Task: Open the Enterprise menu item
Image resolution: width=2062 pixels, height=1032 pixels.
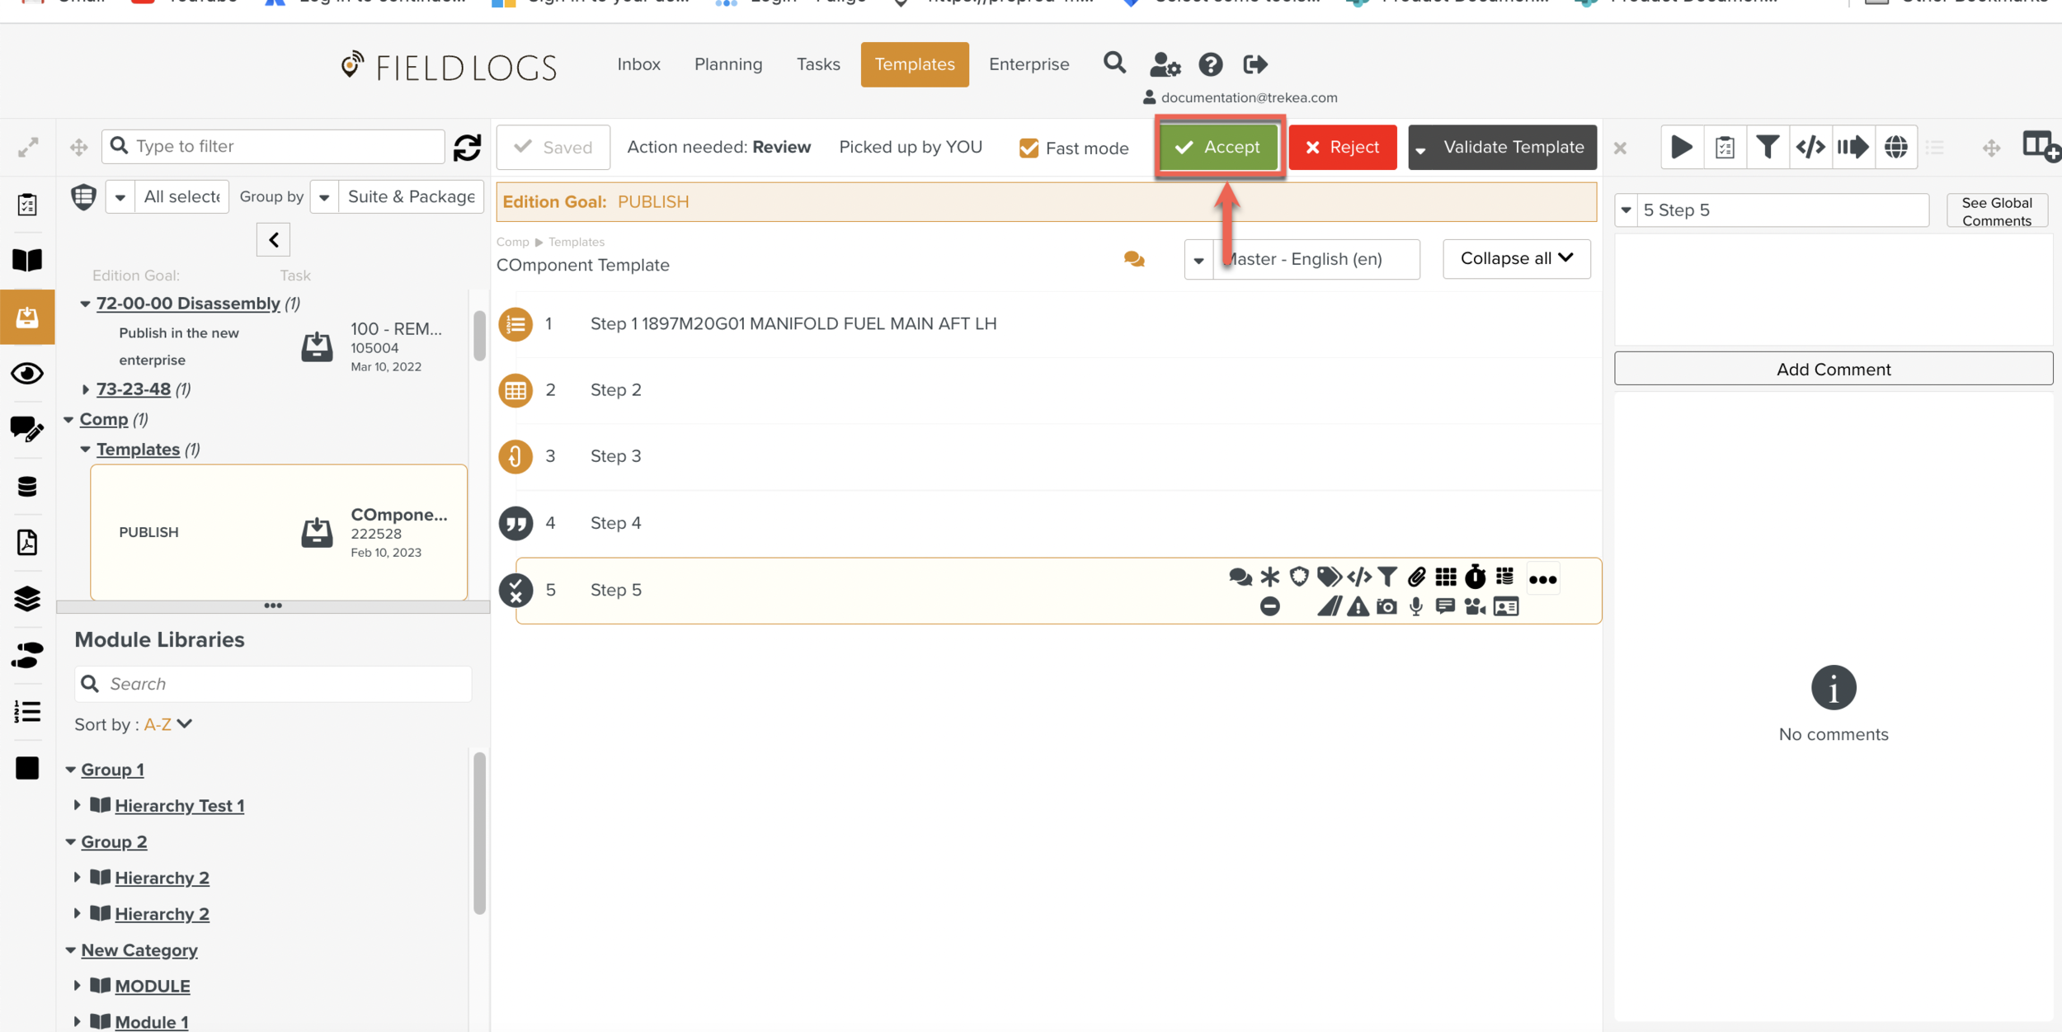Action: click(x=1029, y=64)
